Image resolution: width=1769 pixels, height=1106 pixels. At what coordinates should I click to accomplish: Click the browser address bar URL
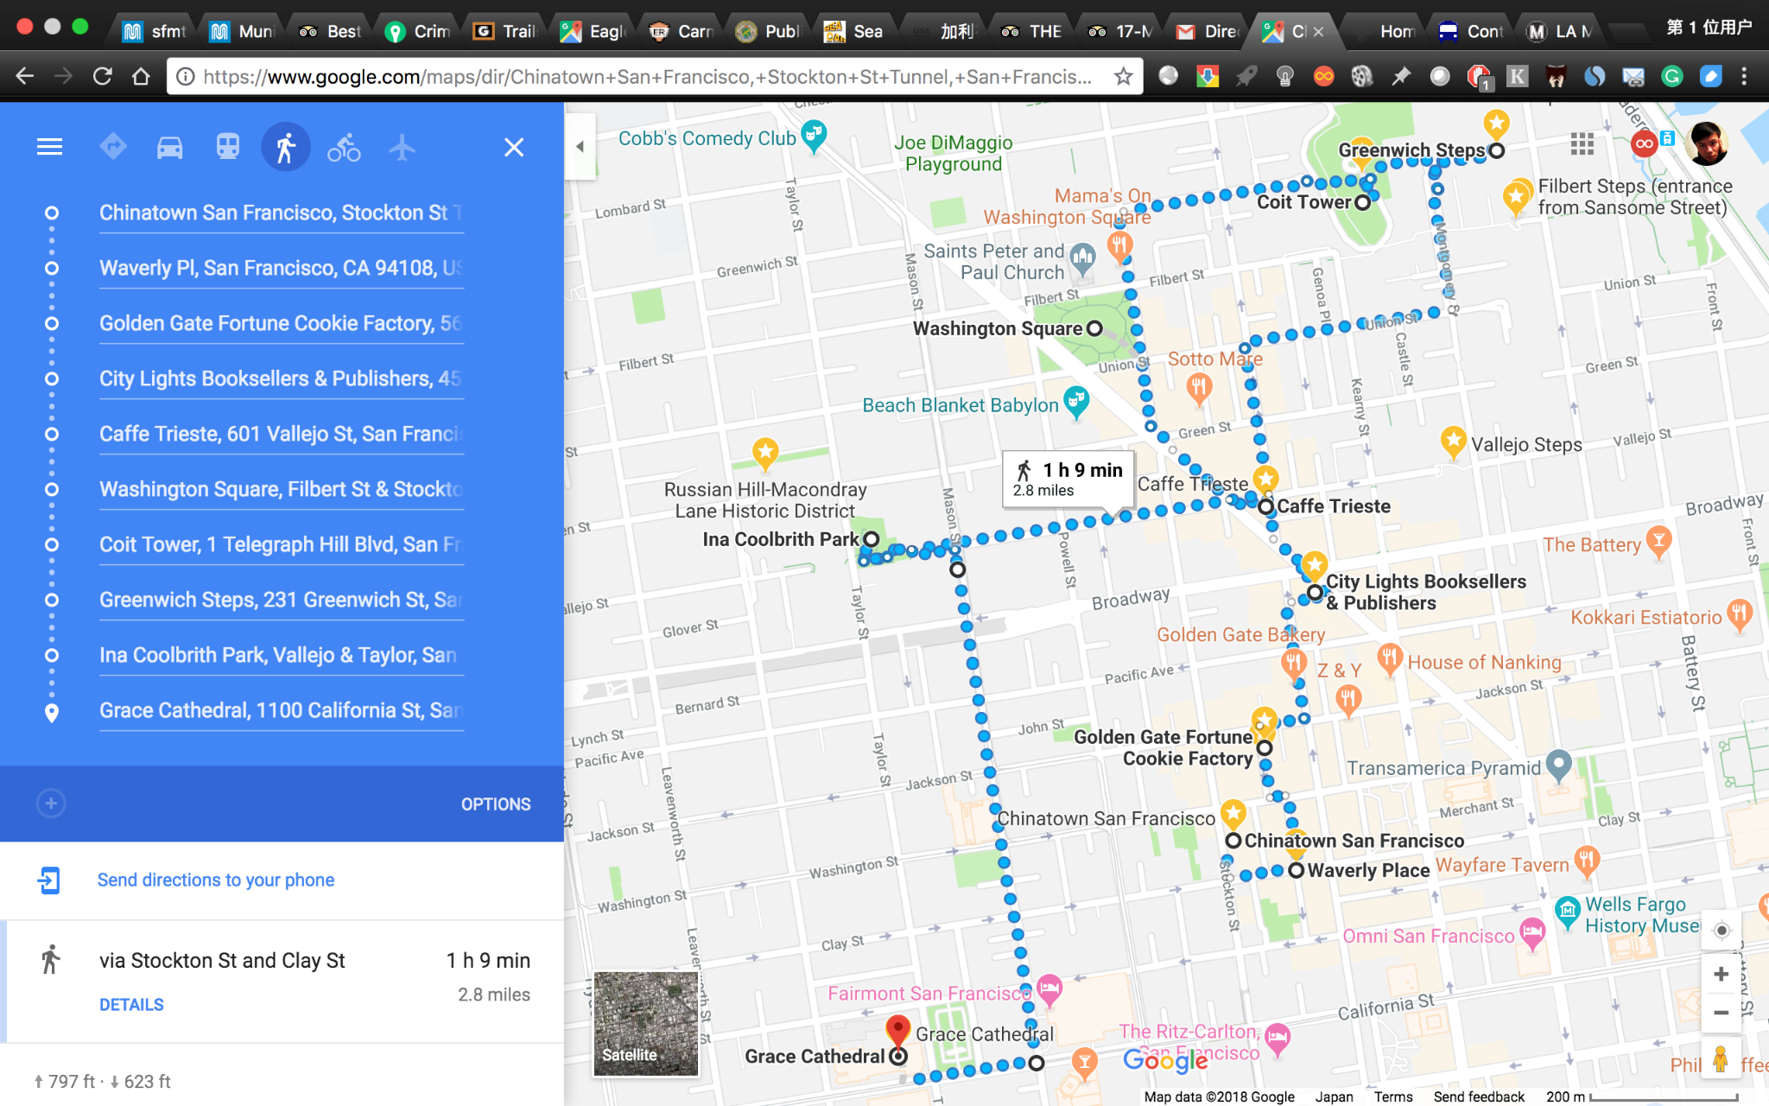tap(648, 77)
